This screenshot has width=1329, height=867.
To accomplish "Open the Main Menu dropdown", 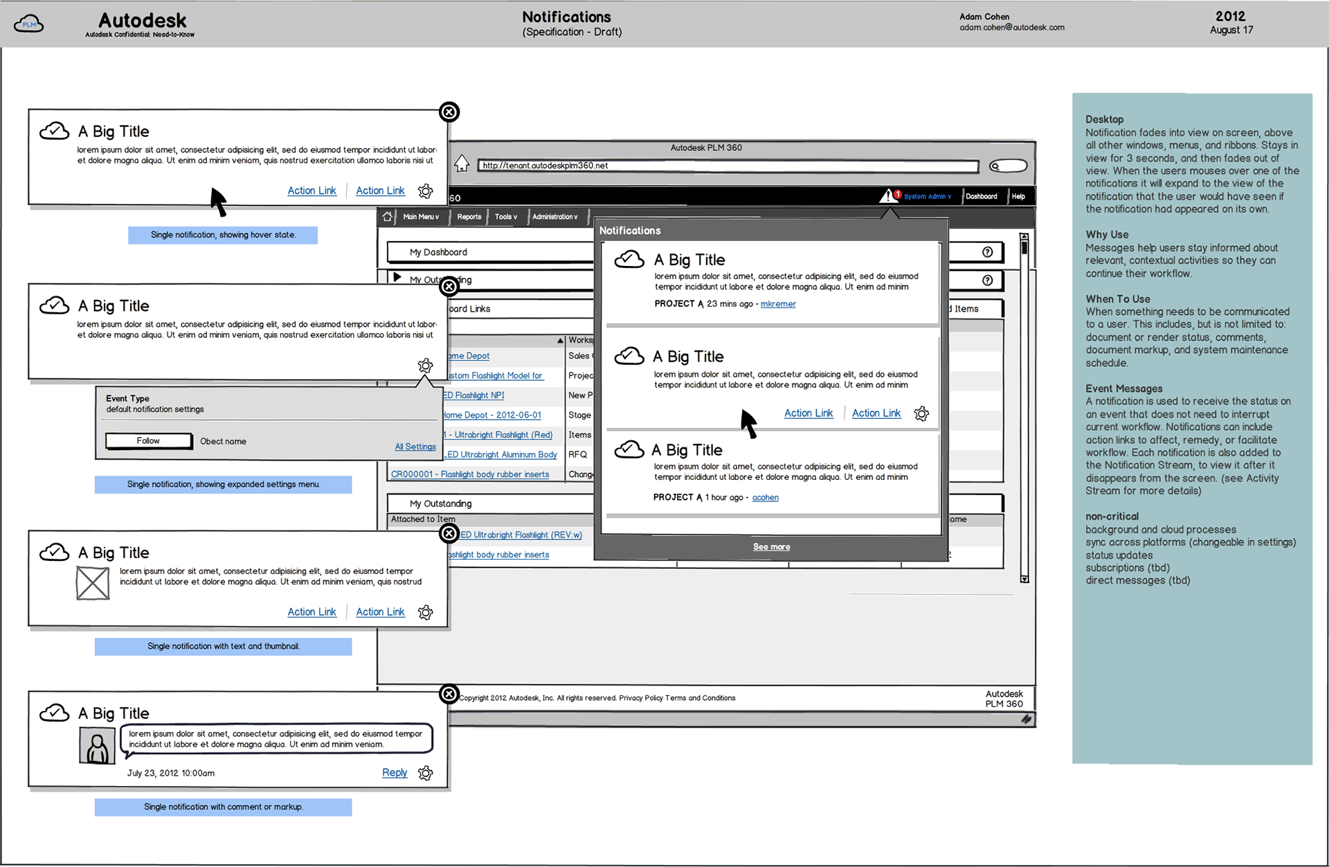I will pyautogui.click(x=421, y=217).
